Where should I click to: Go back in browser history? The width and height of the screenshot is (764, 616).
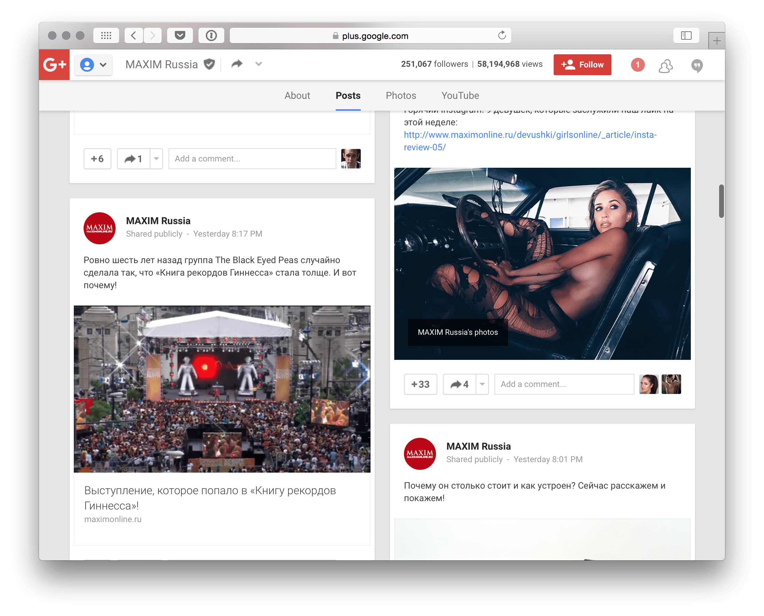134,35
